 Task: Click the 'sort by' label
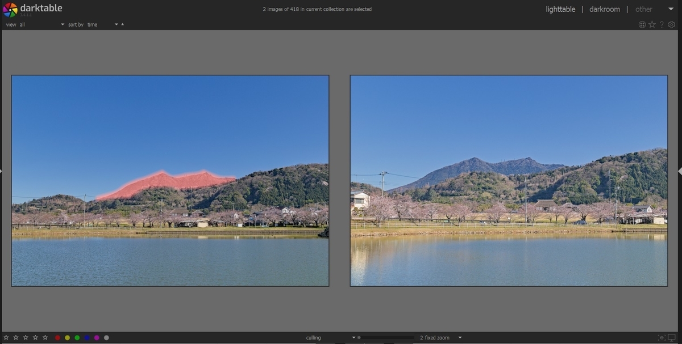pyautogui.click(x=76, y=24)
